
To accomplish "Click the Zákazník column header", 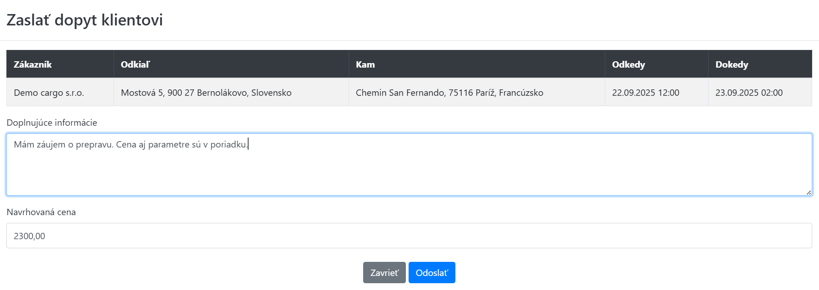I will coord(33,64).
